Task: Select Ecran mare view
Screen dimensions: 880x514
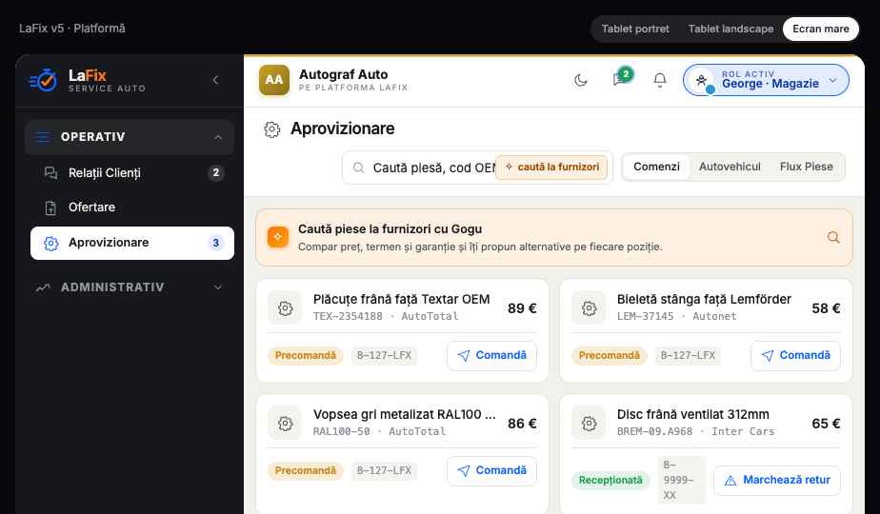Action: (x=821, y=29)
